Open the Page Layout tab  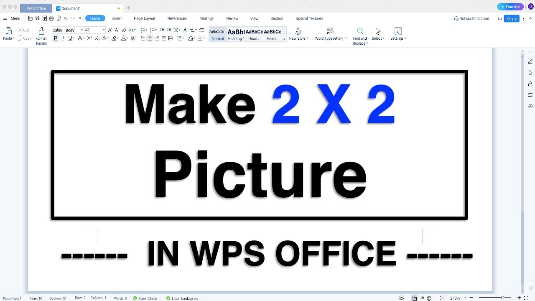click(x=144, y=18)
